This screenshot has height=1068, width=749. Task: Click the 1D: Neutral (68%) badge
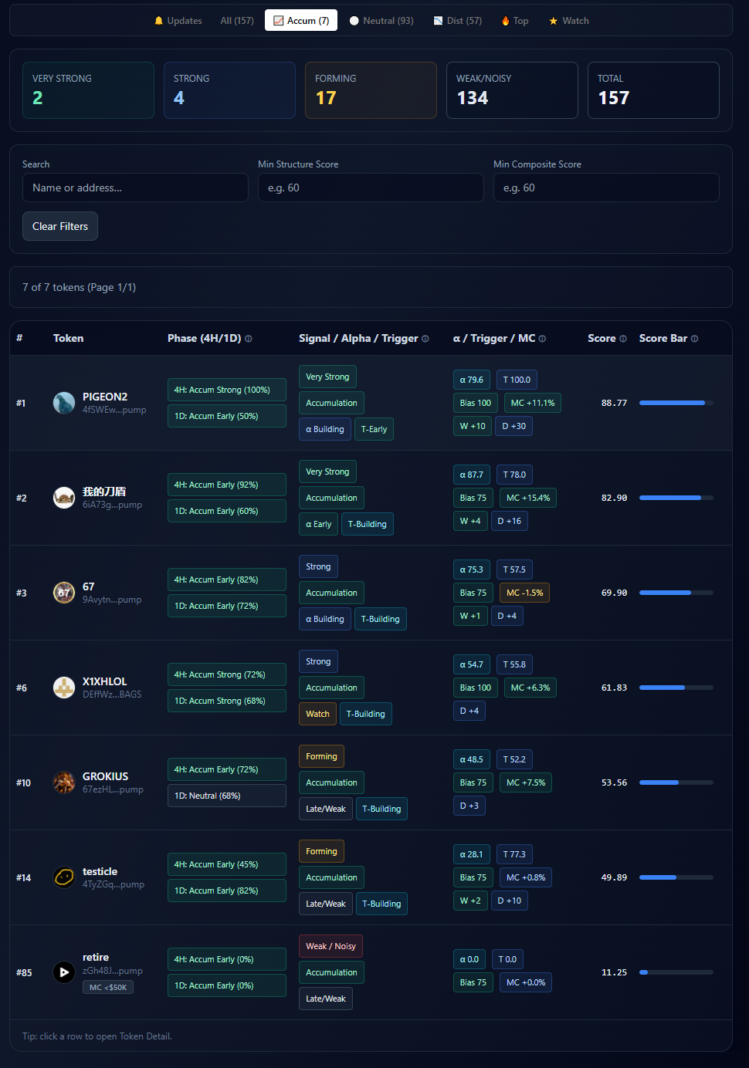point(227,796)
